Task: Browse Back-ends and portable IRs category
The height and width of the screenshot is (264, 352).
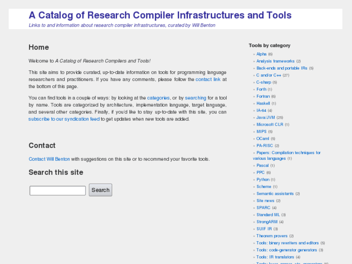Action: (x=281, y=68)
